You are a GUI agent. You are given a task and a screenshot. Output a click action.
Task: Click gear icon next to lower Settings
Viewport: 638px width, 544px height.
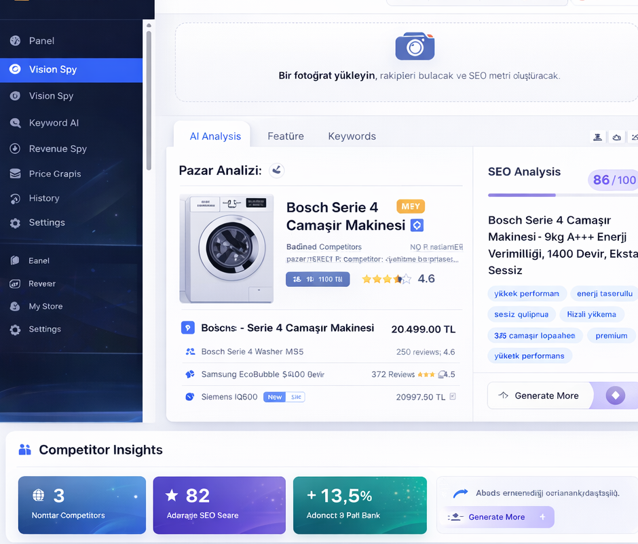pos(15,330)
